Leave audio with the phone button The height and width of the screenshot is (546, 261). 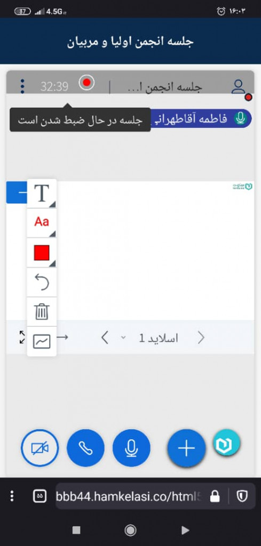[85, 448]
